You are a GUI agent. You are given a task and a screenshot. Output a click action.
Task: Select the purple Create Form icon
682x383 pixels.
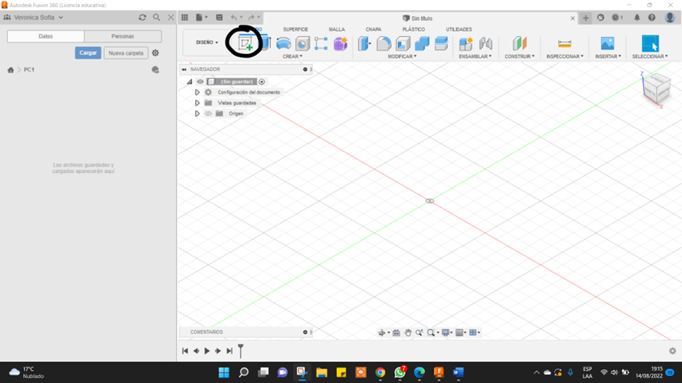[x=340, y=44]
